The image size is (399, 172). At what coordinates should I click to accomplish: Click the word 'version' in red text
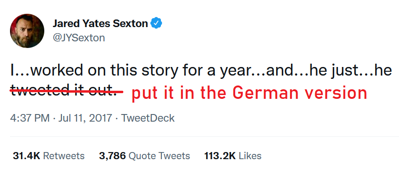[x=335, y=93]
